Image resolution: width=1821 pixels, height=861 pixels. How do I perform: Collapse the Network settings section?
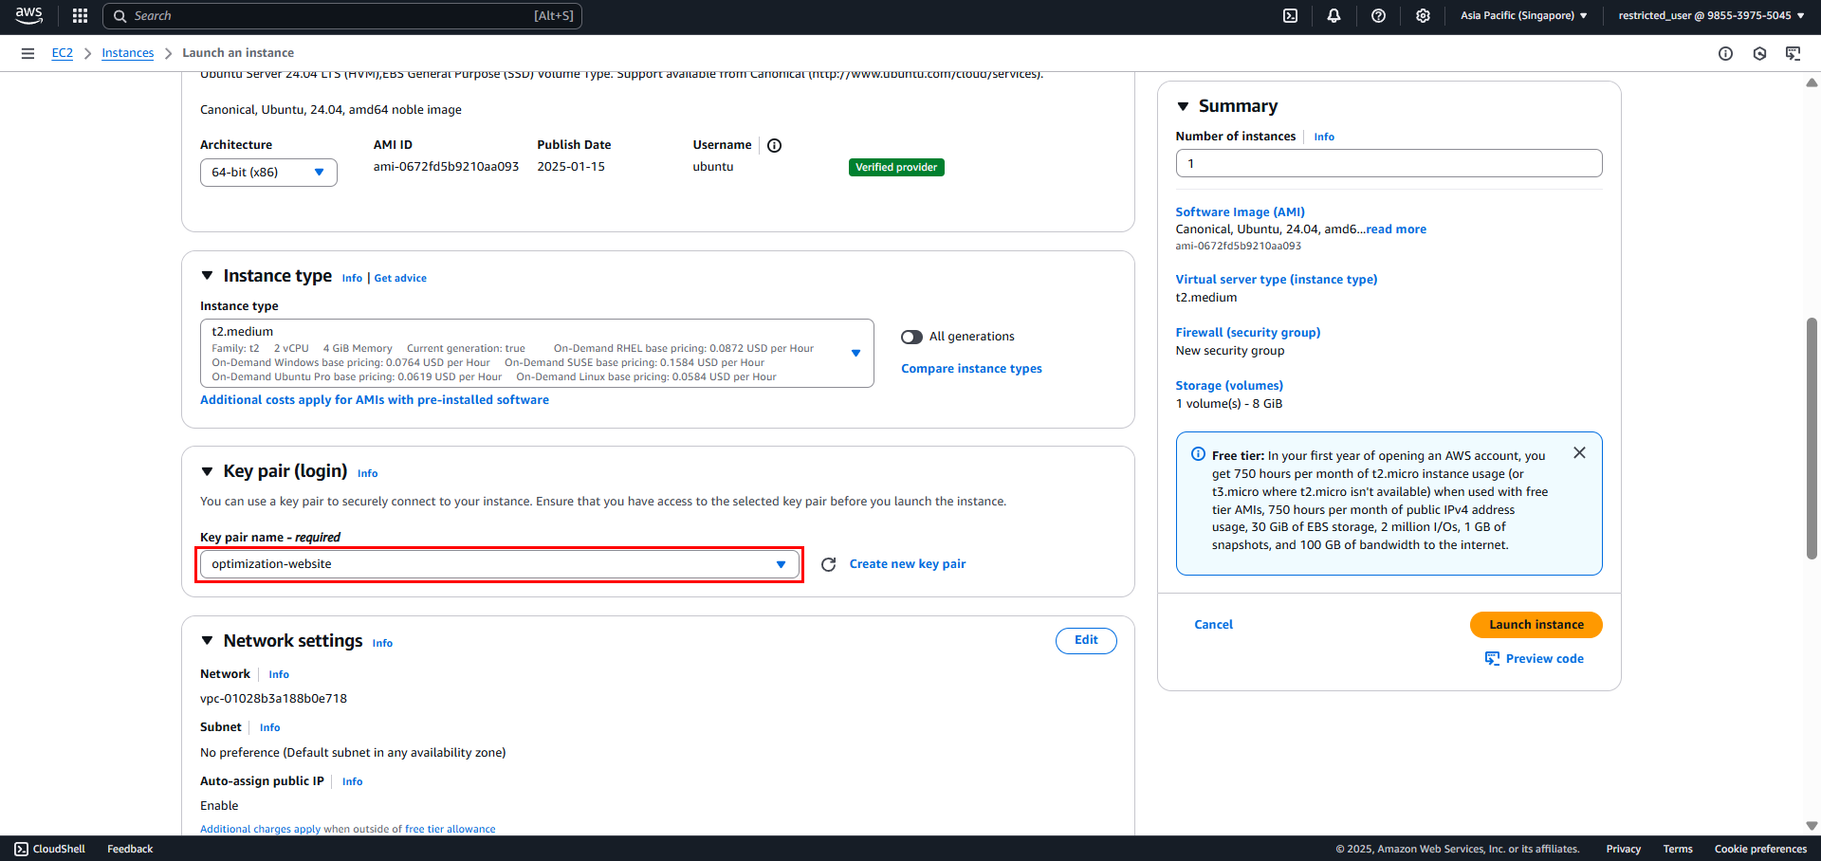click(207, 641)
